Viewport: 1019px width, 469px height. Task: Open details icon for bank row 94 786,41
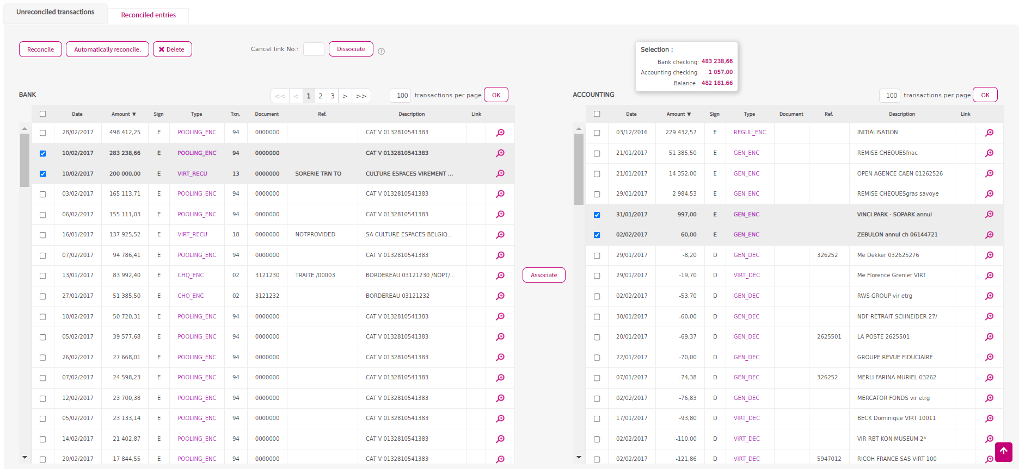point(500,255)
